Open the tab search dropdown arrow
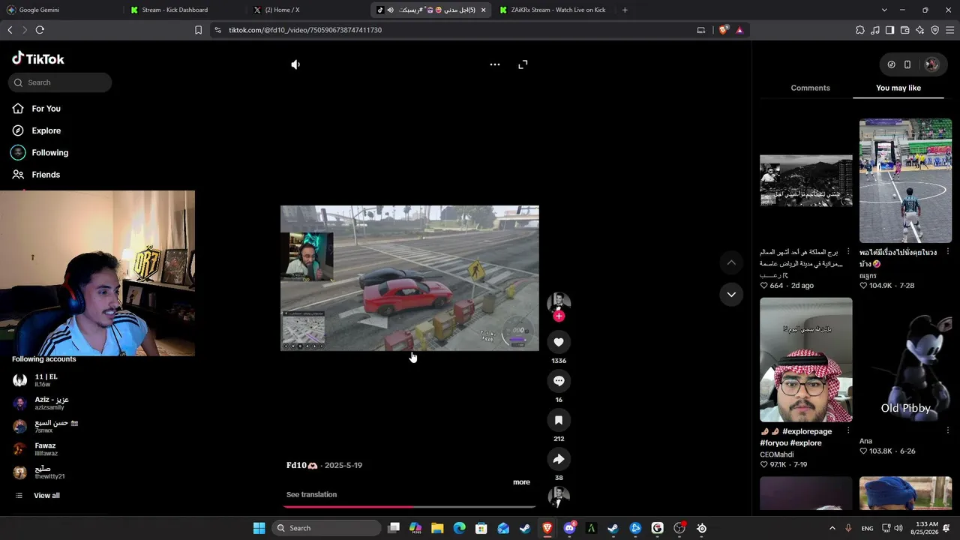 click(x=884, y=10)
